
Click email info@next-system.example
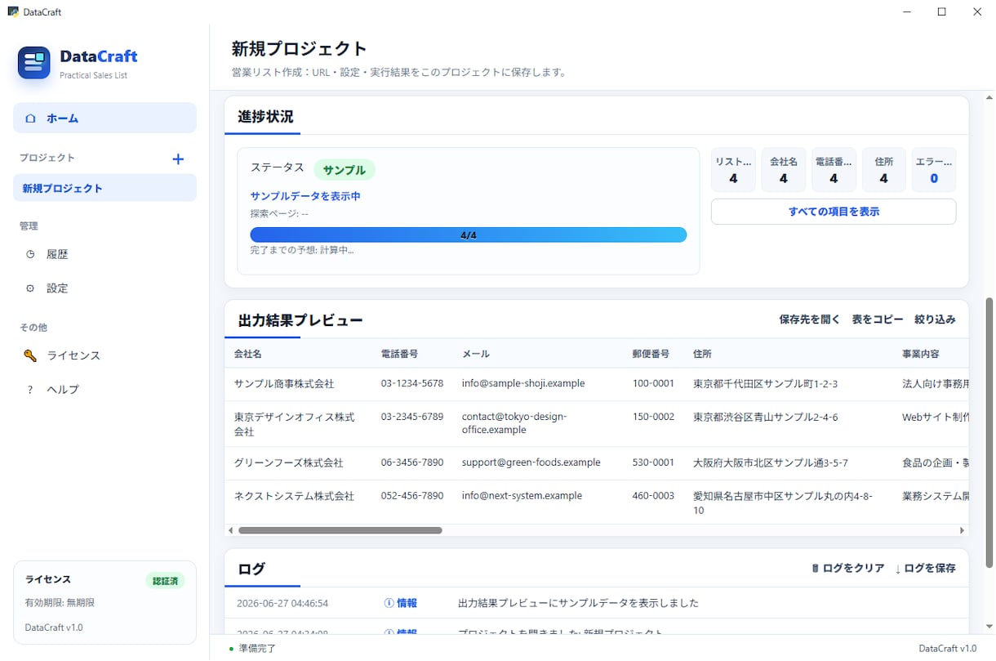522,496
